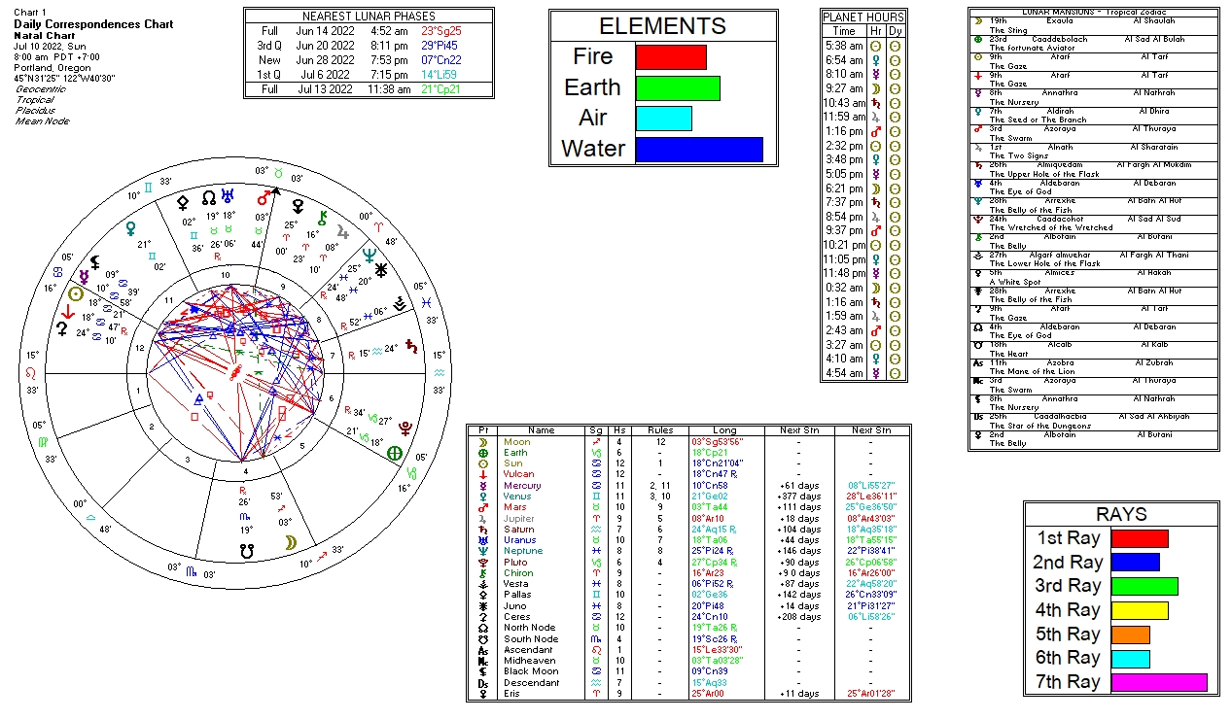Select the 'Portland, Oregon' location text
1232x720 pixels.
click(54, 67)
